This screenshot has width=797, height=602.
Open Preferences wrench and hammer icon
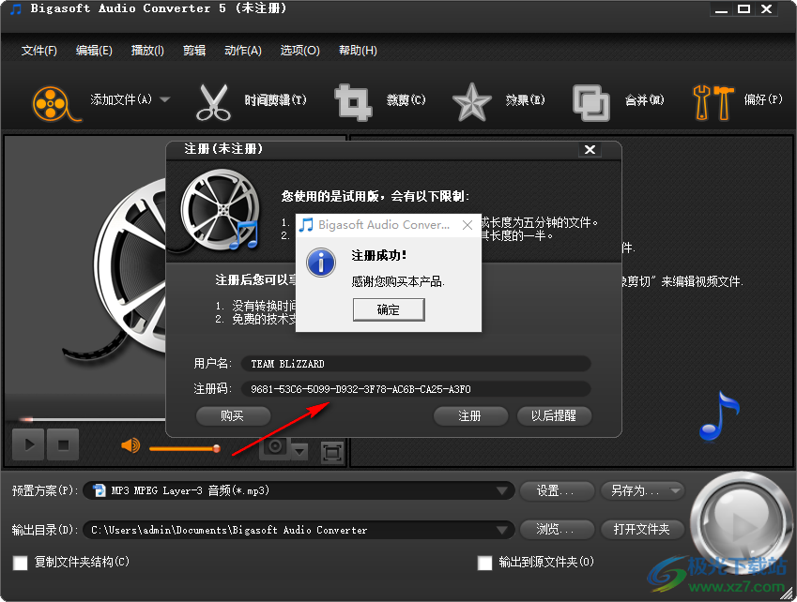[x=713, y=102]
